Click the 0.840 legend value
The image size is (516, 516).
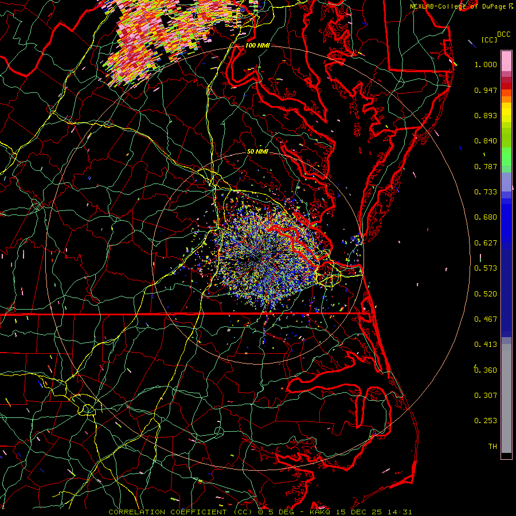coord(486,141)
